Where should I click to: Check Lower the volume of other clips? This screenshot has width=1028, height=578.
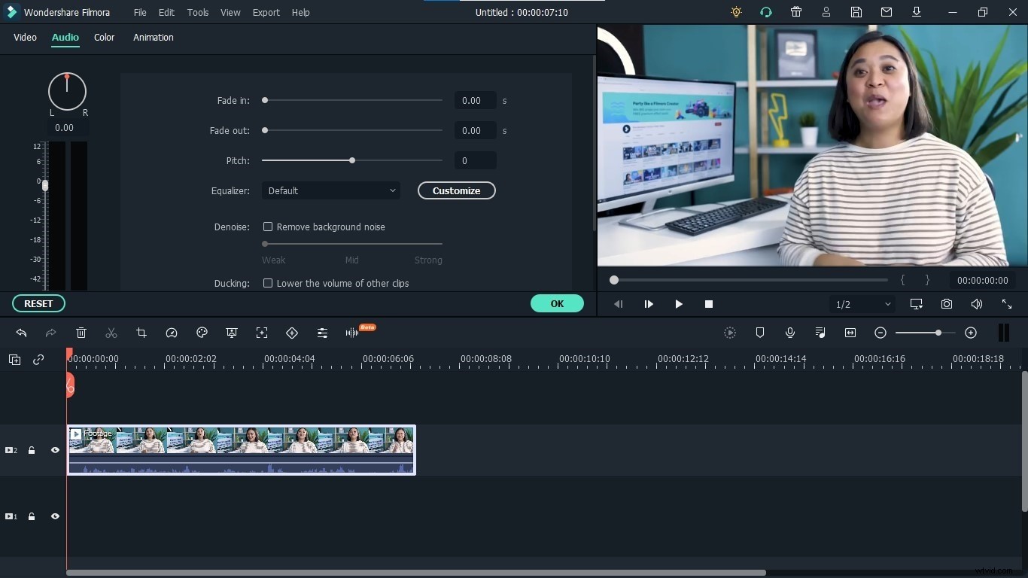pos(268,283)
